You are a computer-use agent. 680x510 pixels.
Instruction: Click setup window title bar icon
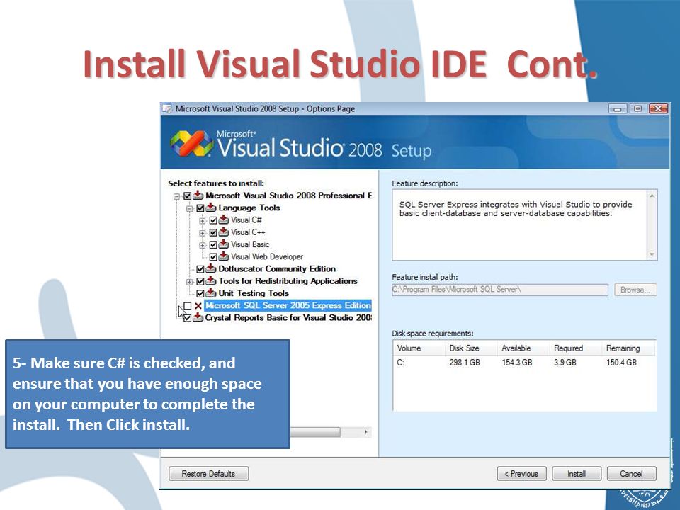pos(167,108)
